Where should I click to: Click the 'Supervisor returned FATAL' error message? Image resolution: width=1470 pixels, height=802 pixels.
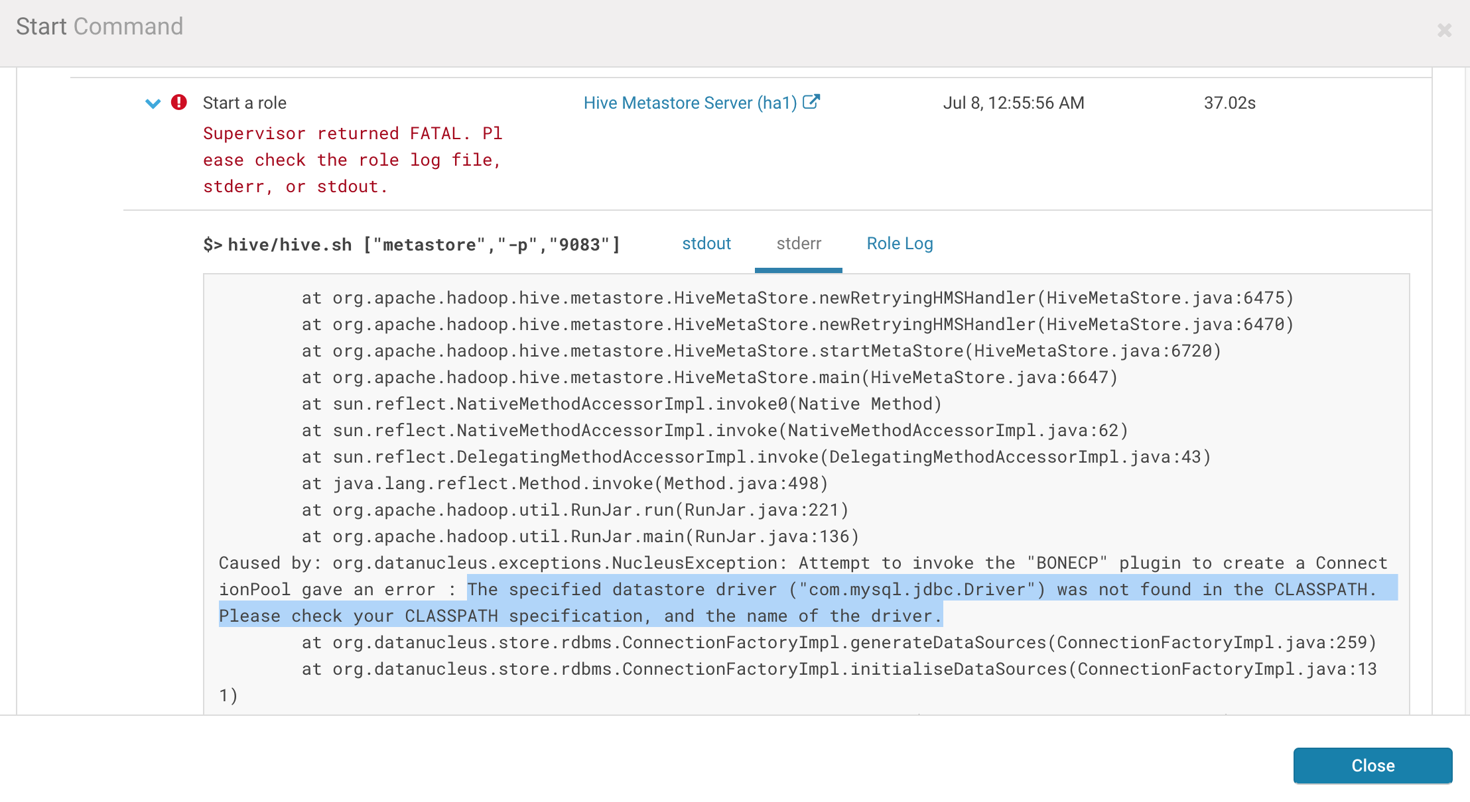pos(352,160)
